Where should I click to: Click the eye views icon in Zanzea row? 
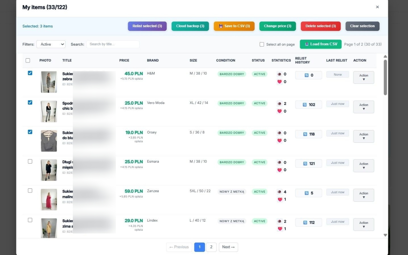(280, 192)
